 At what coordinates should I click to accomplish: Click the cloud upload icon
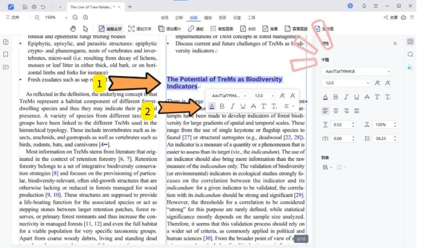pyautogui.click(x=404, y=18)
